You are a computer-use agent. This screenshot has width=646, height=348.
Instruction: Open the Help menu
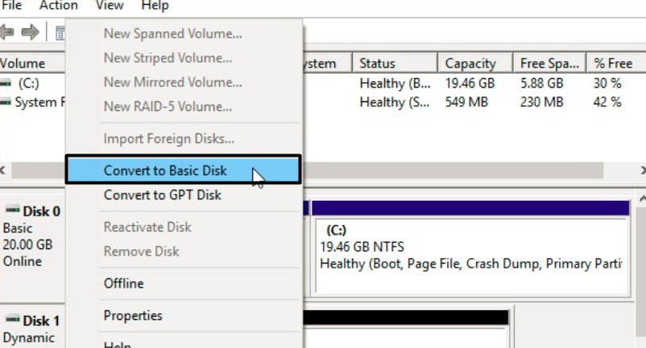pyautogui.click(x=155, y=6)
